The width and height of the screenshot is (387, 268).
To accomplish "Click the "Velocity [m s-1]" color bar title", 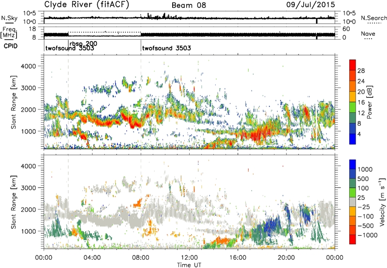I will point(382,202).
